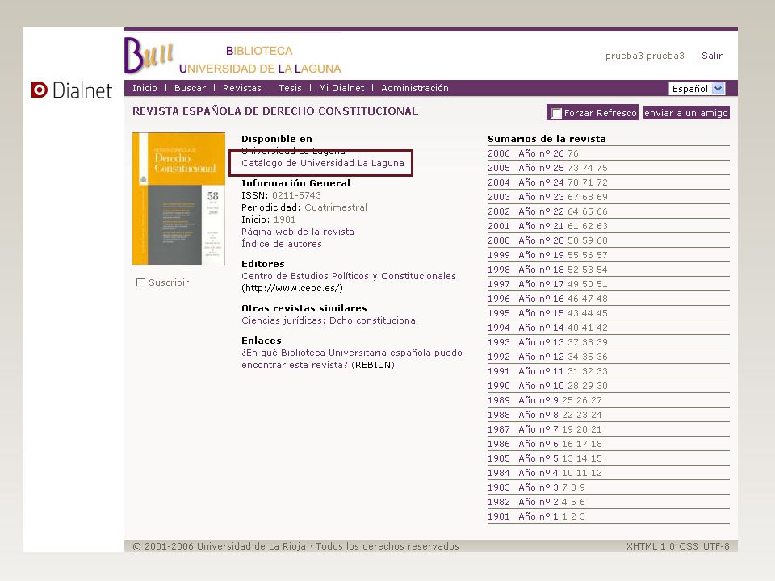Open issue 73 of year 2005
775x581 pixels.
pyautogui.click(x=573, y=168)
